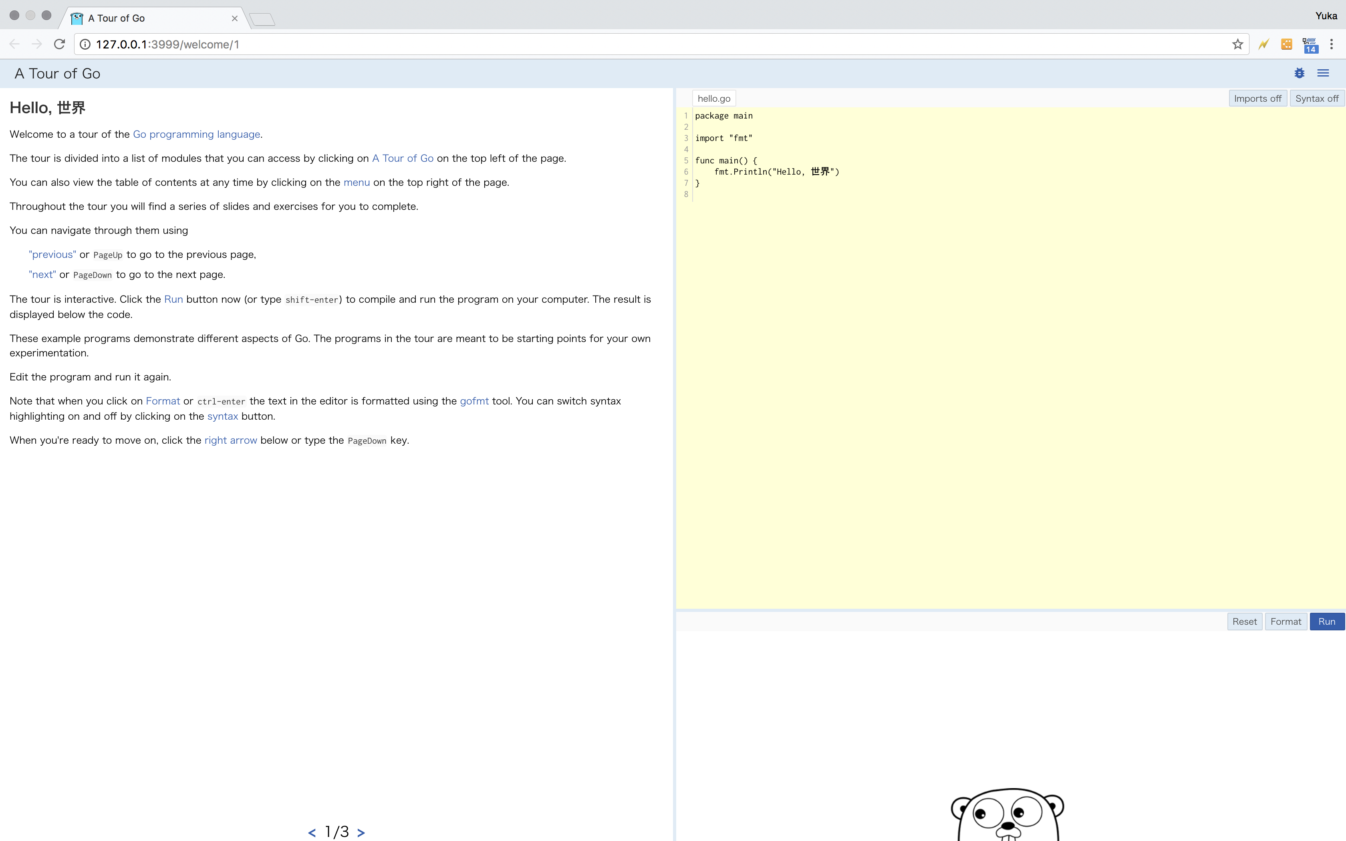The width and height of the screenshot is (1346, 841).
Task: Click code line 5 'func main() {'
Action: (726, 160)
